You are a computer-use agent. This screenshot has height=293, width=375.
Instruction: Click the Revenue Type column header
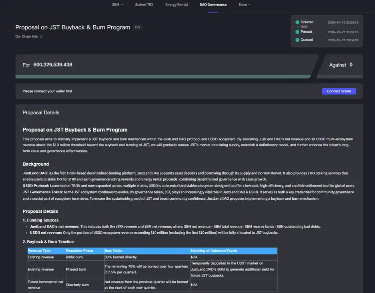(39, 251)
